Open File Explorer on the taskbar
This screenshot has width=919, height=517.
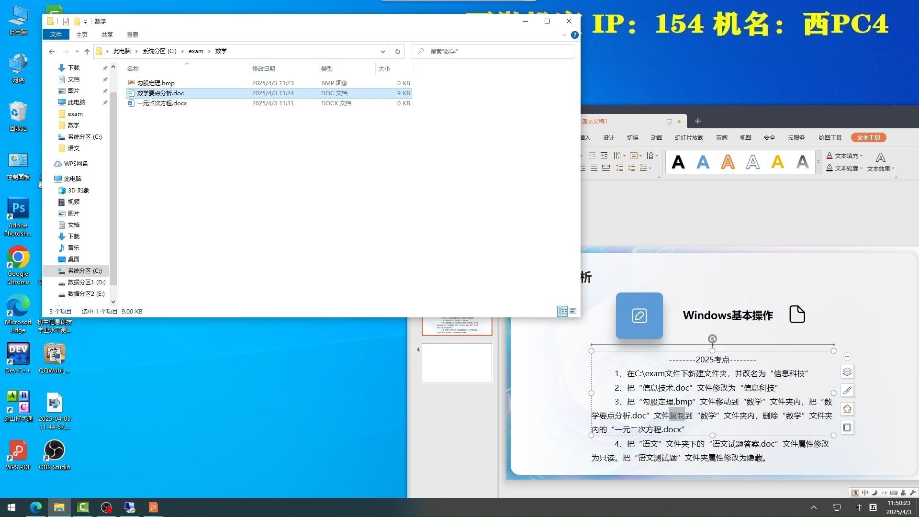(59, 507)
